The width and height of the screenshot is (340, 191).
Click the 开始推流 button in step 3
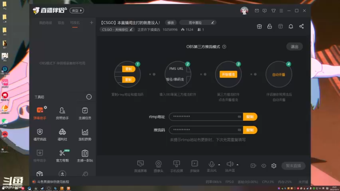tap(228, 74)
